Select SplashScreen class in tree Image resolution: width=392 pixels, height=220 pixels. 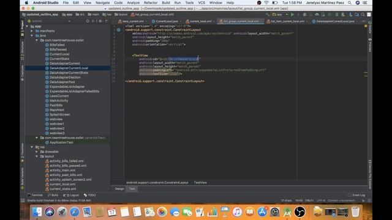(x=60, y=114)
